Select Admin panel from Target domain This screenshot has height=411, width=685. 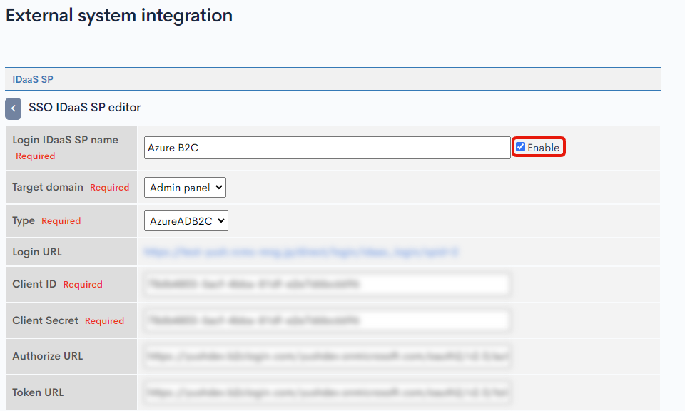coord(185,187)
